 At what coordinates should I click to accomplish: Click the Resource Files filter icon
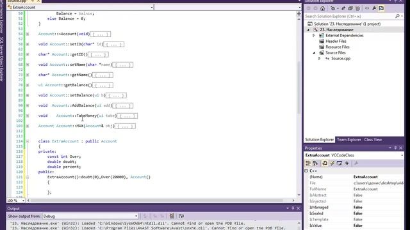click(x=322, y=47)
